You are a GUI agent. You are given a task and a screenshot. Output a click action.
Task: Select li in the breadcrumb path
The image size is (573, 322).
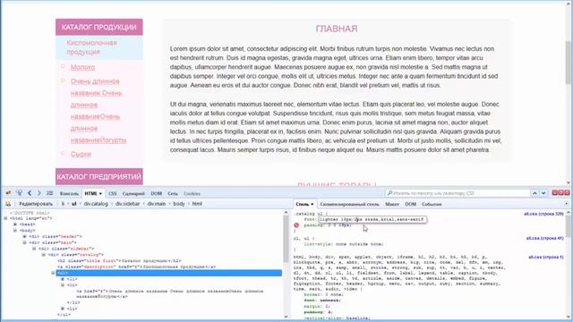[x=63, y=204]
